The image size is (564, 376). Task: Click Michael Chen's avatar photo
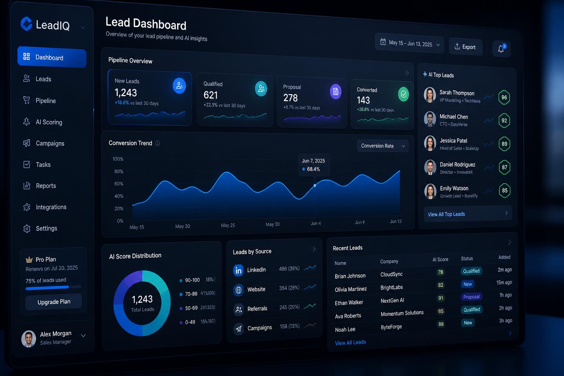click(430, 119)
